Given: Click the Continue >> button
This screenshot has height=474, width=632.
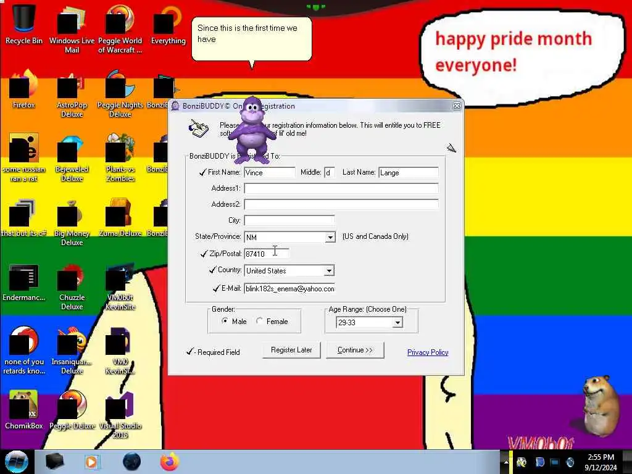Looking at the screenshot, I should point(355,350).
